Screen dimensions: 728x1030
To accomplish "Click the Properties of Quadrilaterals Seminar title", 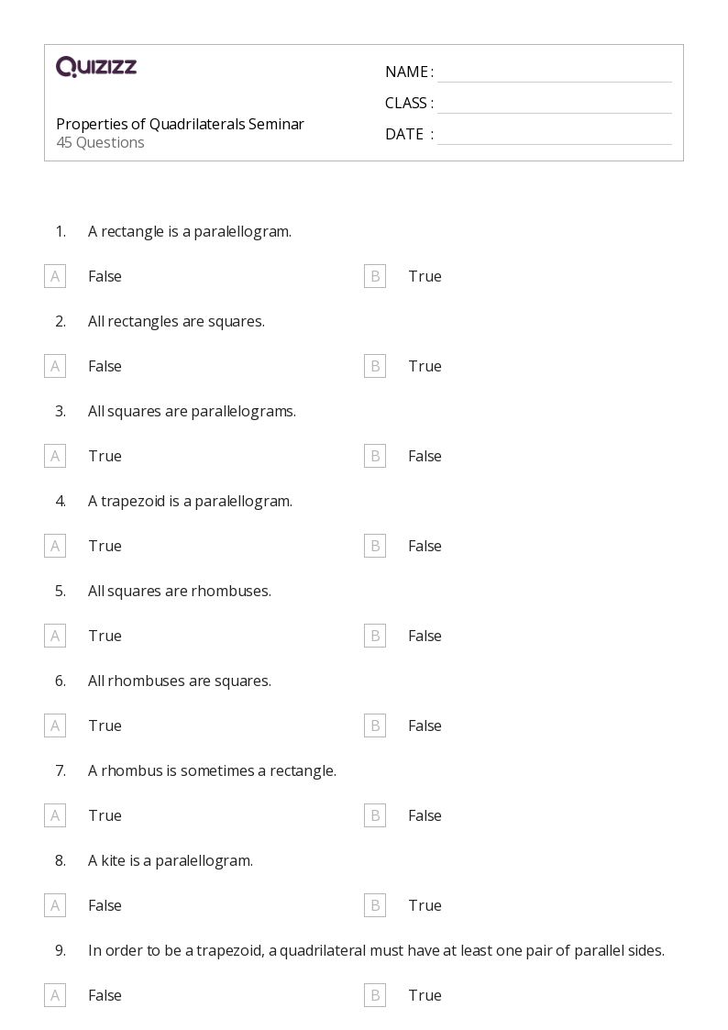I will coord(180,124).
